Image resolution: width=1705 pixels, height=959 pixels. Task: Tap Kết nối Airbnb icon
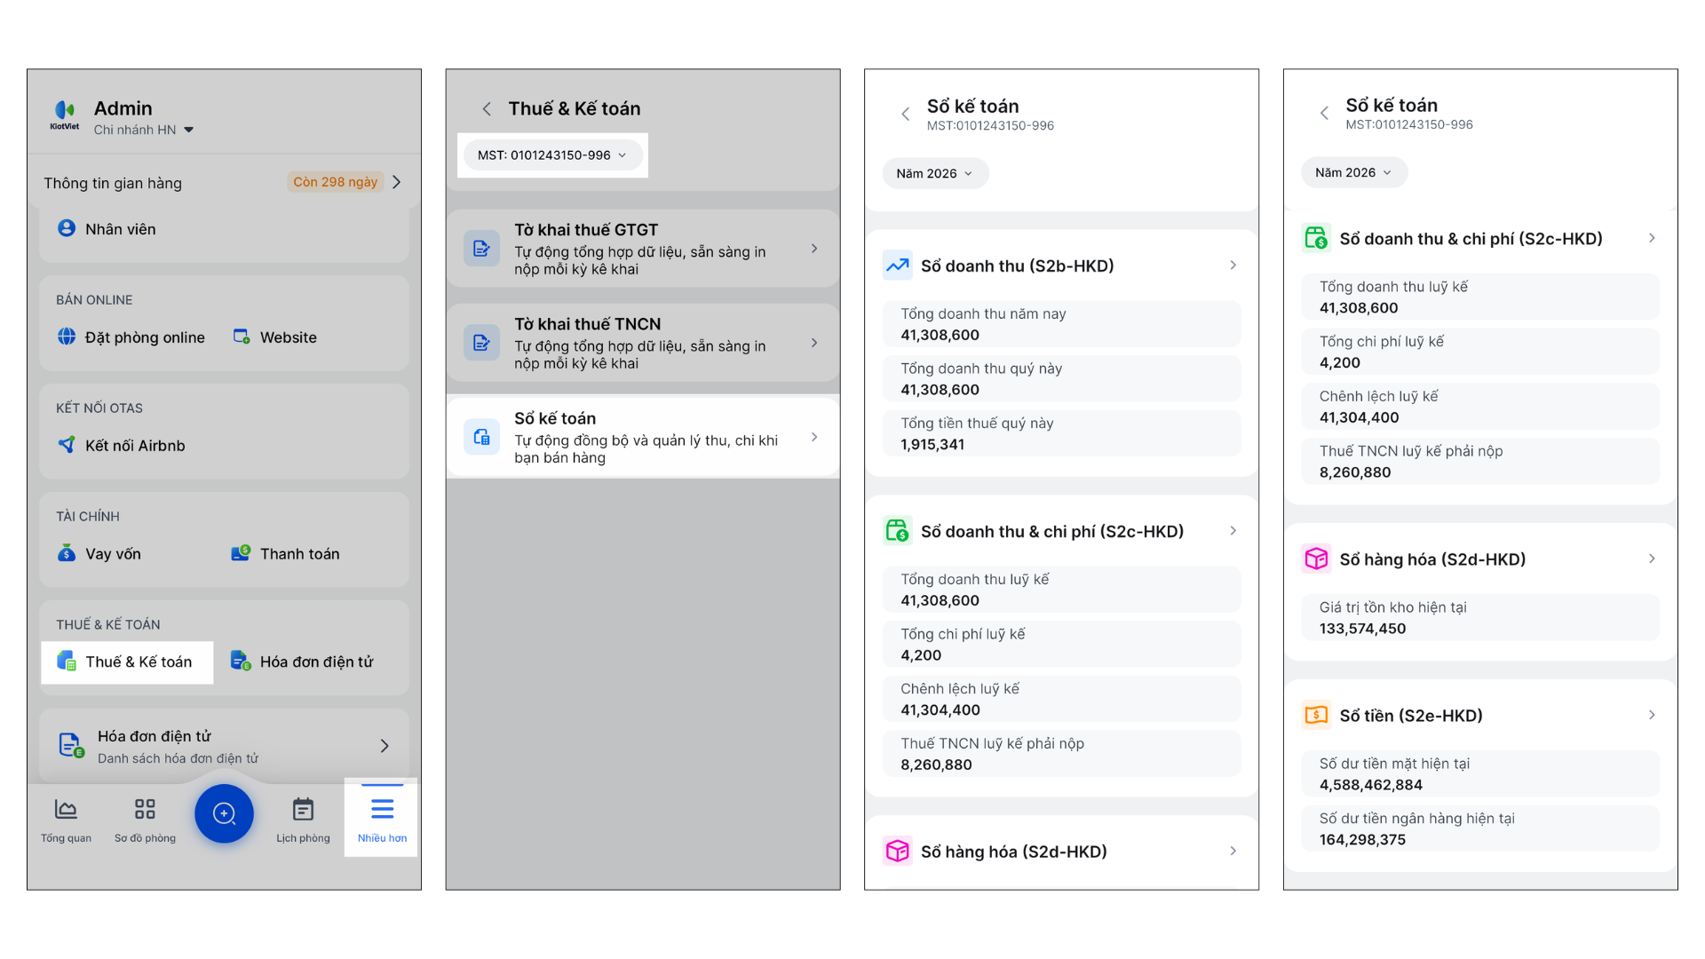[67, 445]
